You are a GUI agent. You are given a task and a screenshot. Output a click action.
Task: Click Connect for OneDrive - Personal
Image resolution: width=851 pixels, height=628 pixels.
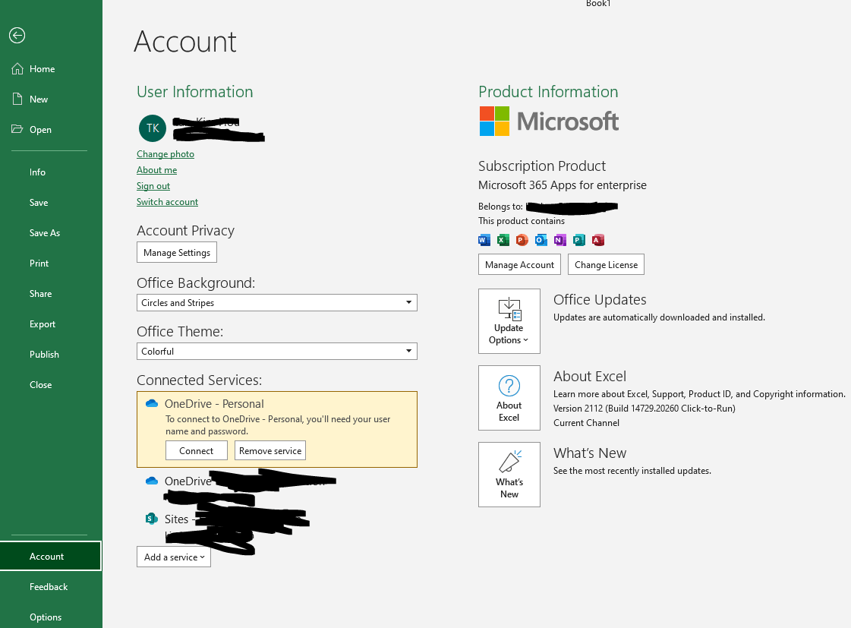pyautogui.click(x=197, y=450)
